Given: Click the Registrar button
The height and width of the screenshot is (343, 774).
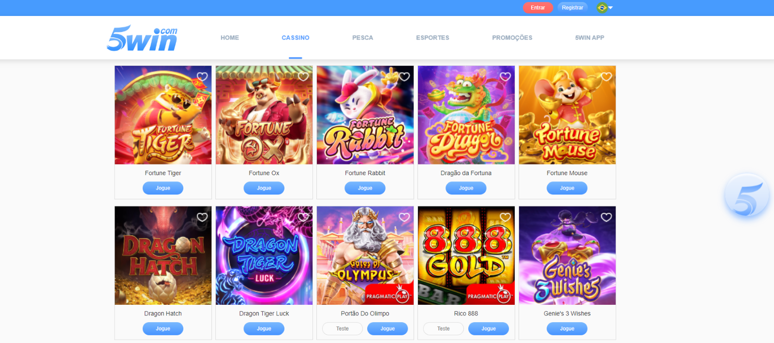Looking at the screenshot, I should (x=572, y=8).
